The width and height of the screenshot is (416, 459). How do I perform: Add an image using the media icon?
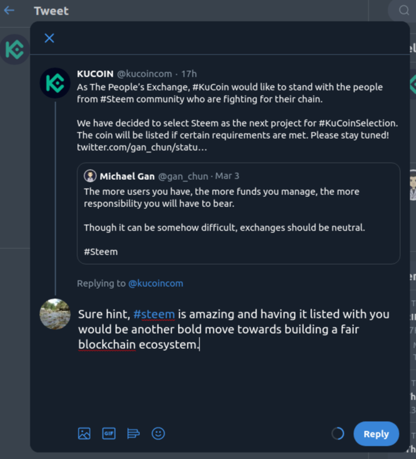(x=84, y=434)
